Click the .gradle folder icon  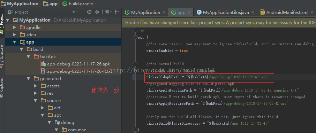point(22,28)
